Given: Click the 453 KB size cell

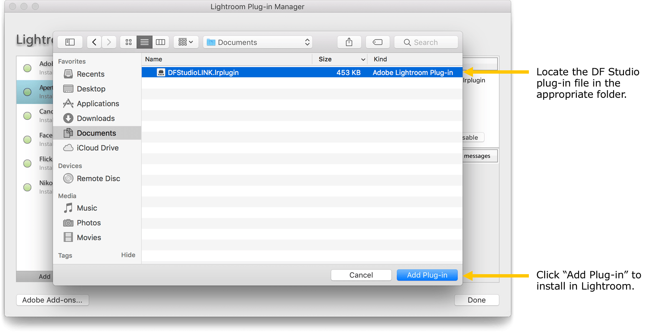Looking at the screenshot, I should click(x=348, y=72).
